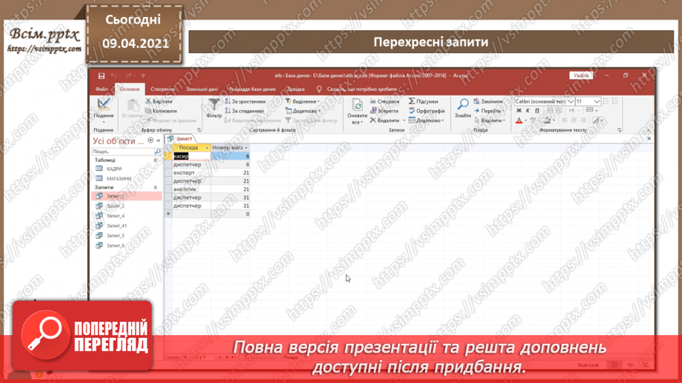Pick the cell fill background color

click(x=547, y=121)
